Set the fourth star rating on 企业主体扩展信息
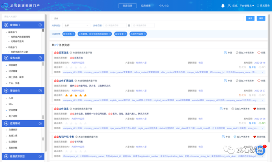The image size is (272, 162). (81, 96)
